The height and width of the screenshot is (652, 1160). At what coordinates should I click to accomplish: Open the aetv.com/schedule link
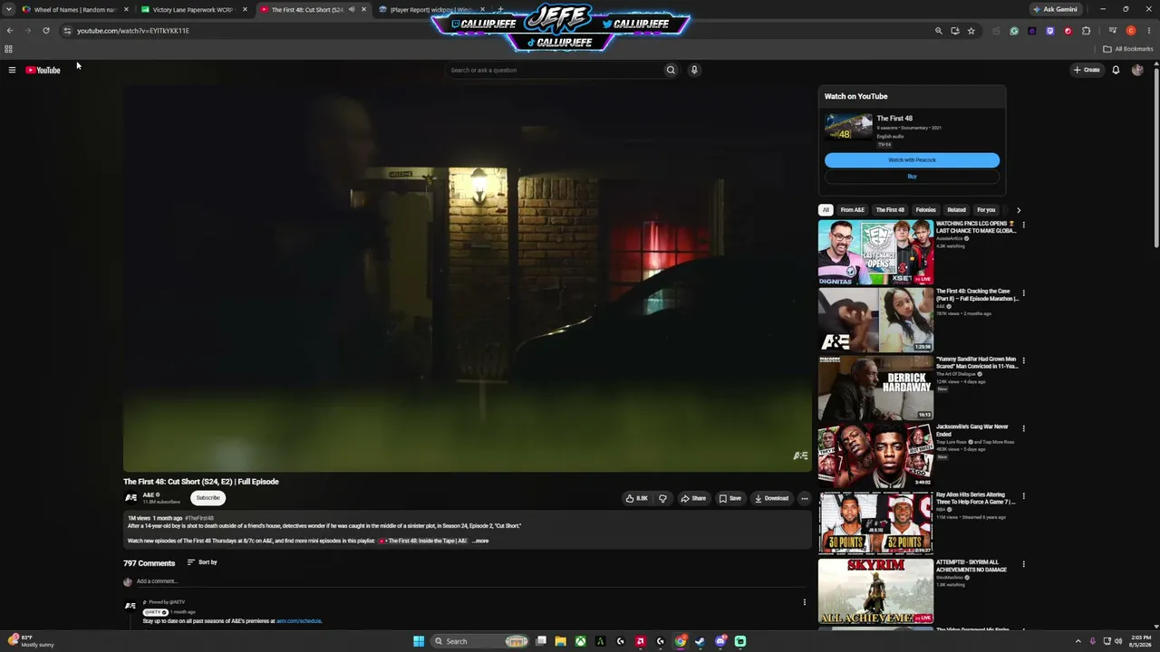point(299,621)
